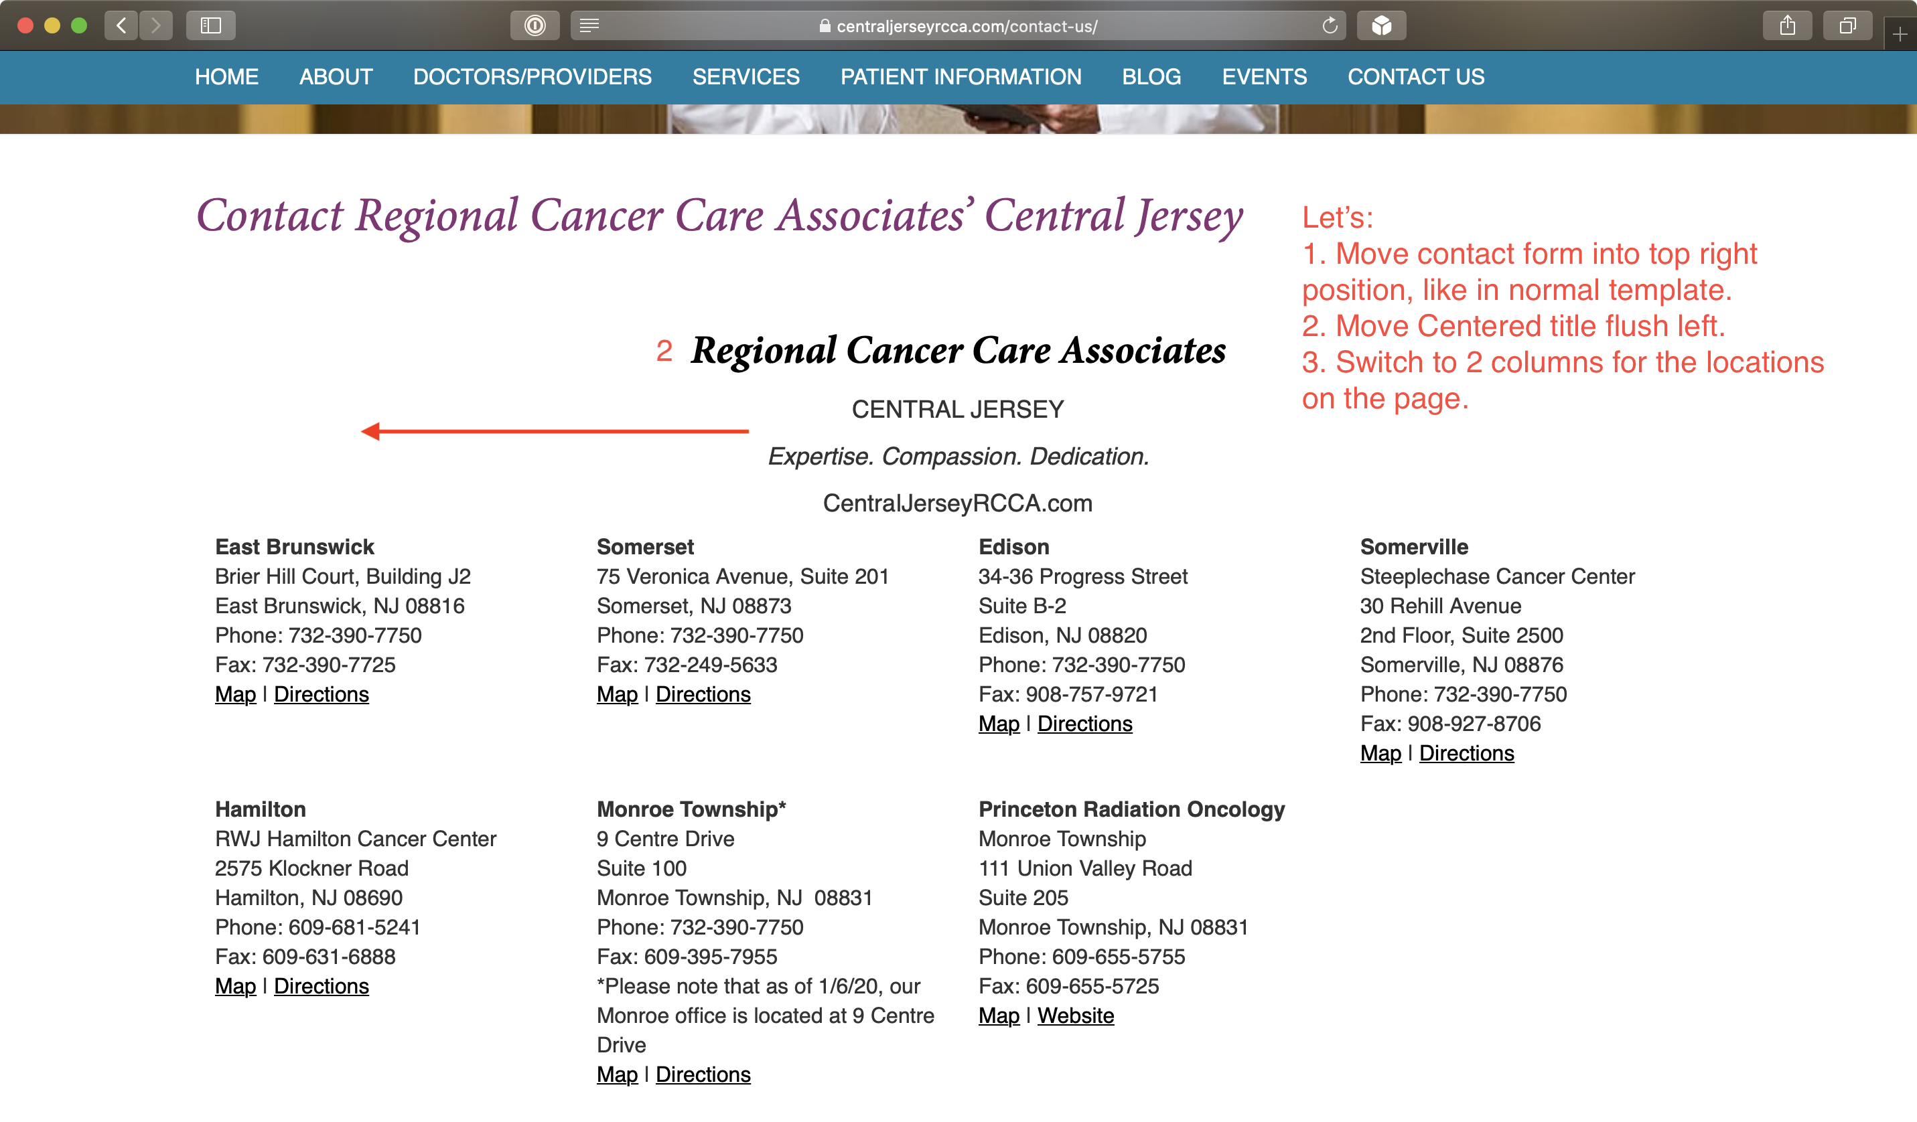This screenshot has height=1122, width=1917.
Task: Click 'Brier Hill Court, Building J2' address
Action: (x=343, y=576)
